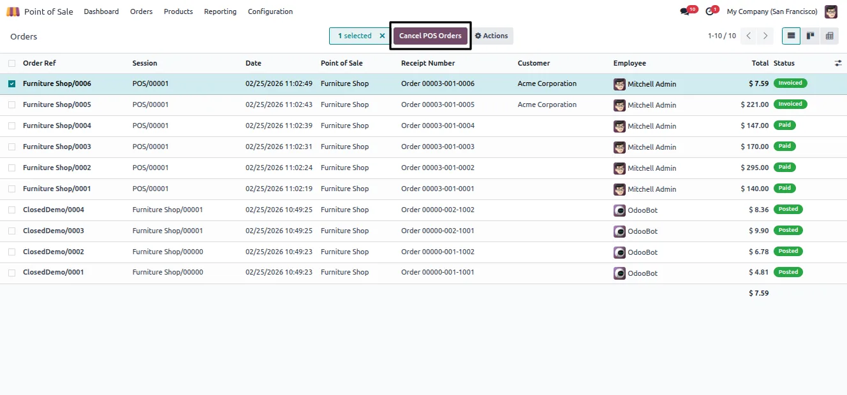The height and width of the screenshot is (395, 847).
Task: Click the Point of Sale app title
Action: (x=48, y=11)
